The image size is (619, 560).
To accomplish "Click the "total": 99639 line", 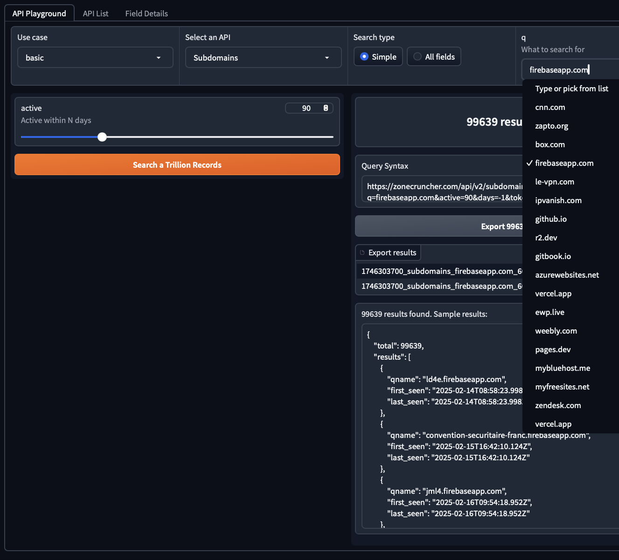I will (399, 346).
